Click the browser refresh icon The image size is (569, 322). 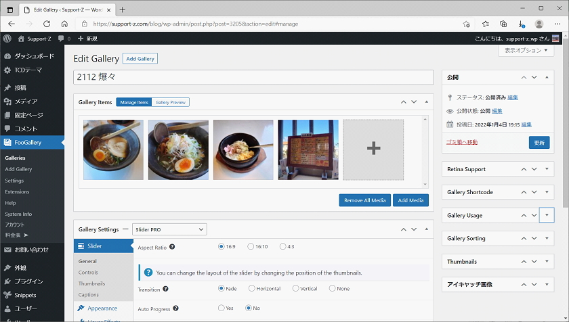[x=47, y=24]
